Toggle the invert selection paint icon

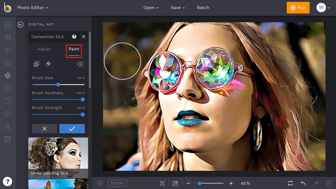point(36,64)
